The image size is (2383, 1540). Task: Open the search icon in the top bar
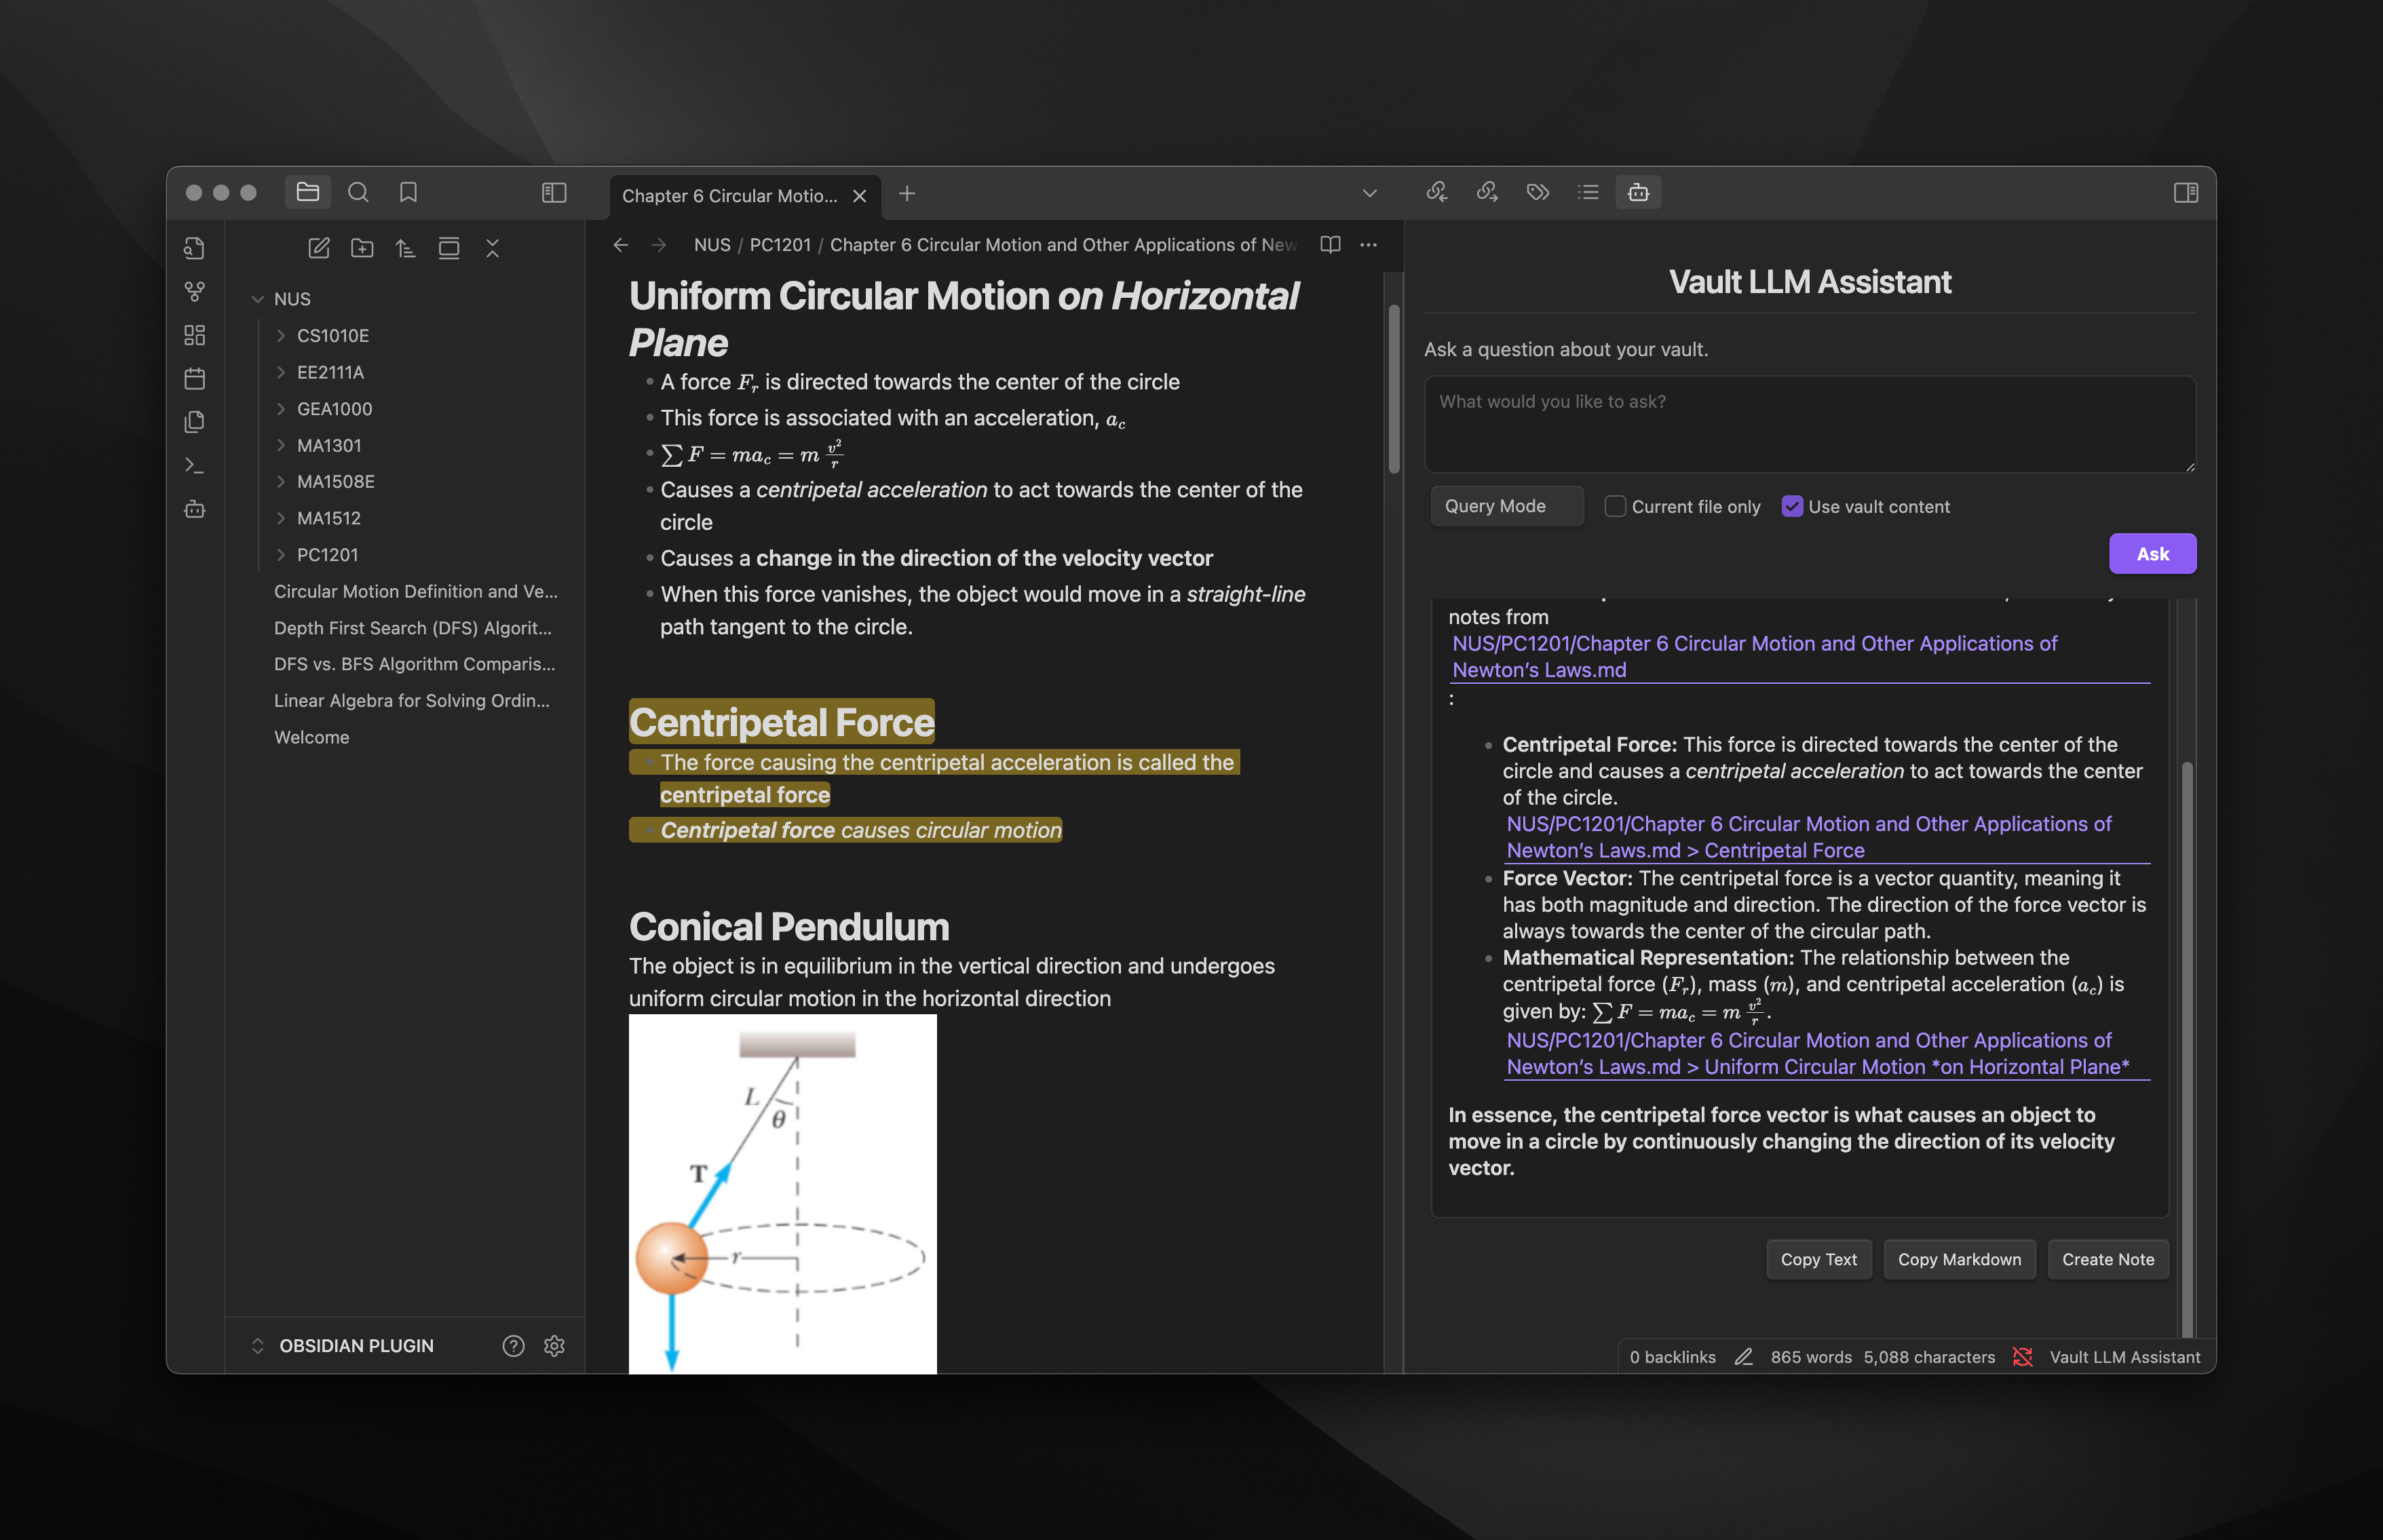click(x=358, y=192)
